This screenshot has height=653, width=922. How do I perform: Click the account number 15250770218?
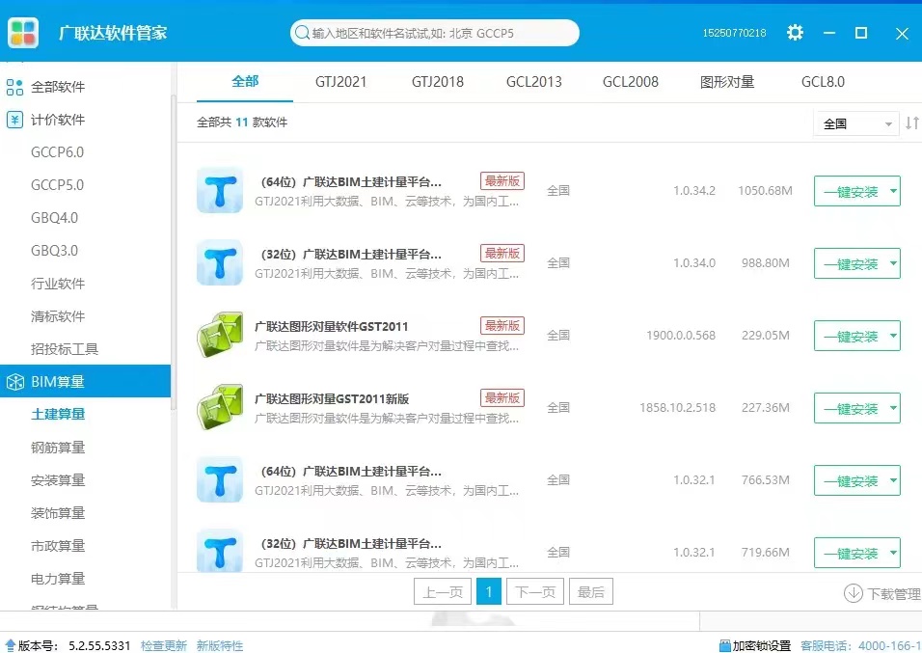click(734, 33)
